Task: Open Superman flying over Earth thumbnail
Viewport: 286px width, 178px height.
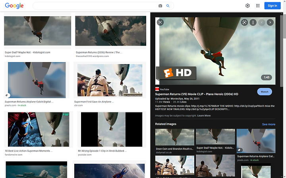Action: click(110, 171)
